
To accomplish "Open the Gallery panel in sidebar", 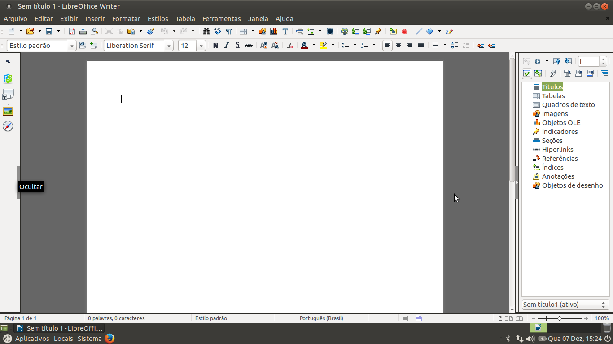I will [x=8, y=111].
